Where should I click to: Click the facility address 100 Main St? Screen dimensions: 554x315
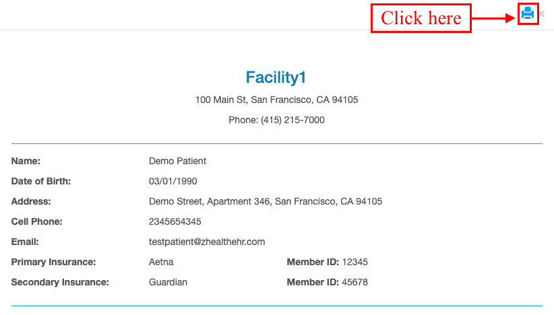(276, 100)
